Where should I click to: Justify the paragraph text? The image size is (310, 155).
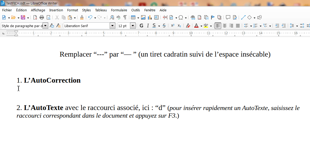238,26
